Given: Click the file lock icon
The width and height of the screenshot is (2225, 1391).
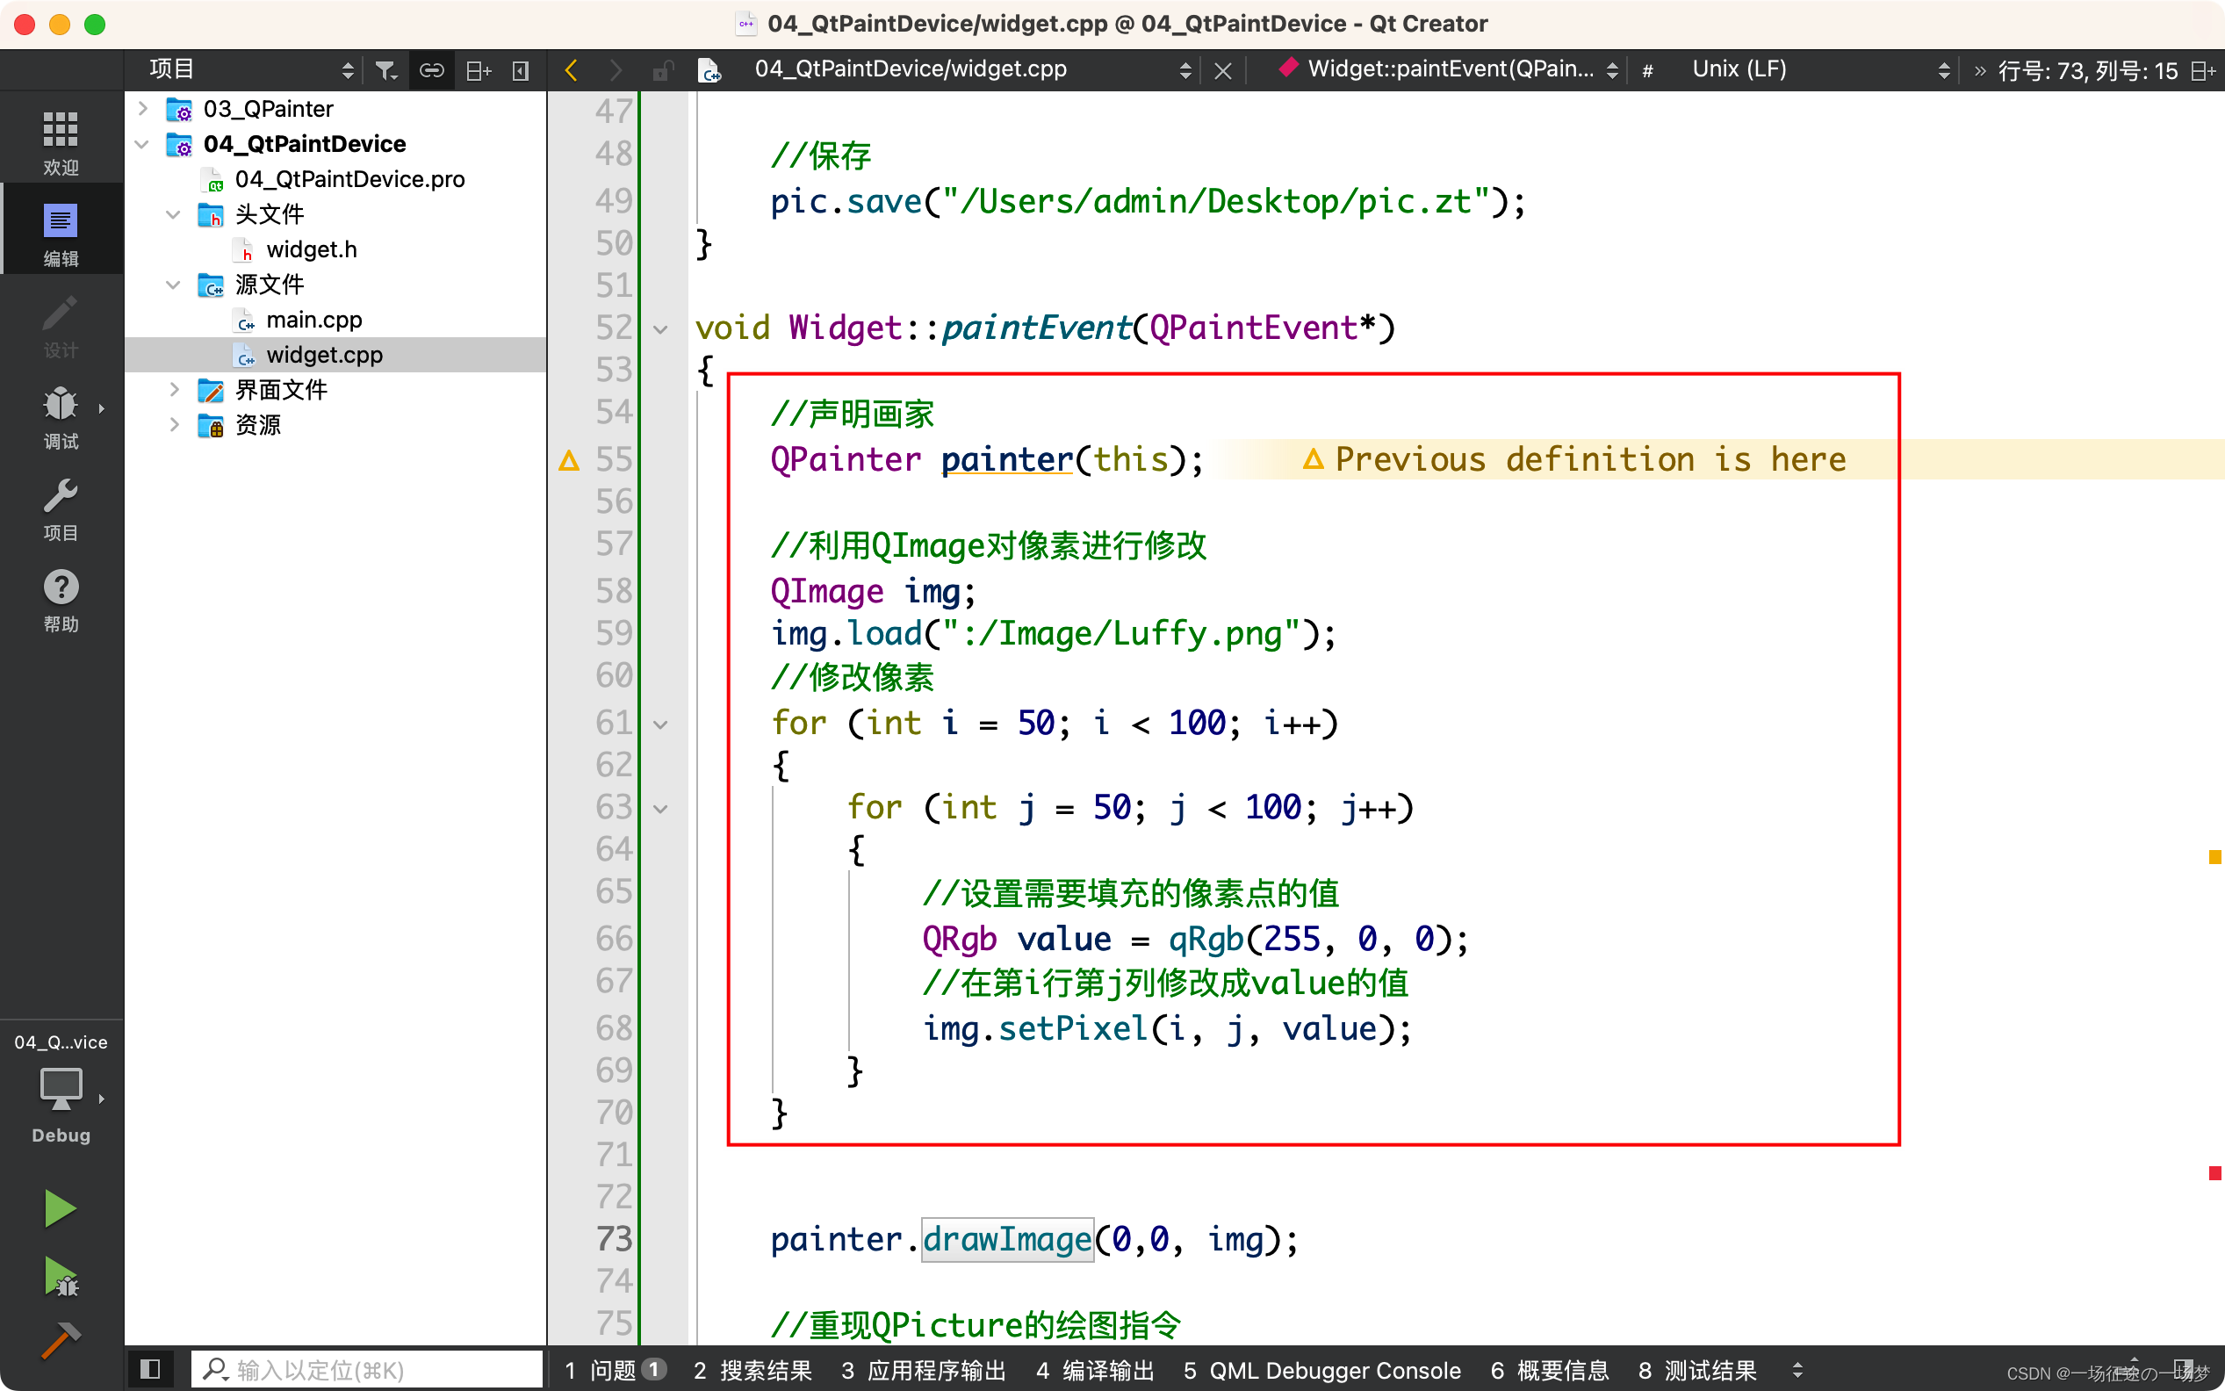Looking at the screenshot, I should (x=662, y=70).
